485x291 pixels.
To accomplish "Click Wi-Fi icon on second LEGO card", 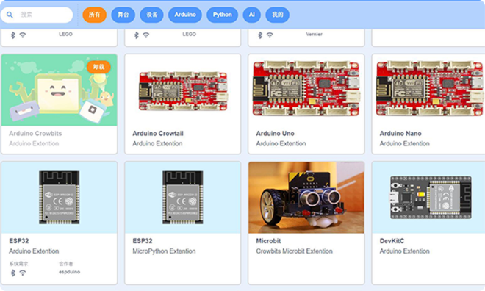I will click(146, 35).
